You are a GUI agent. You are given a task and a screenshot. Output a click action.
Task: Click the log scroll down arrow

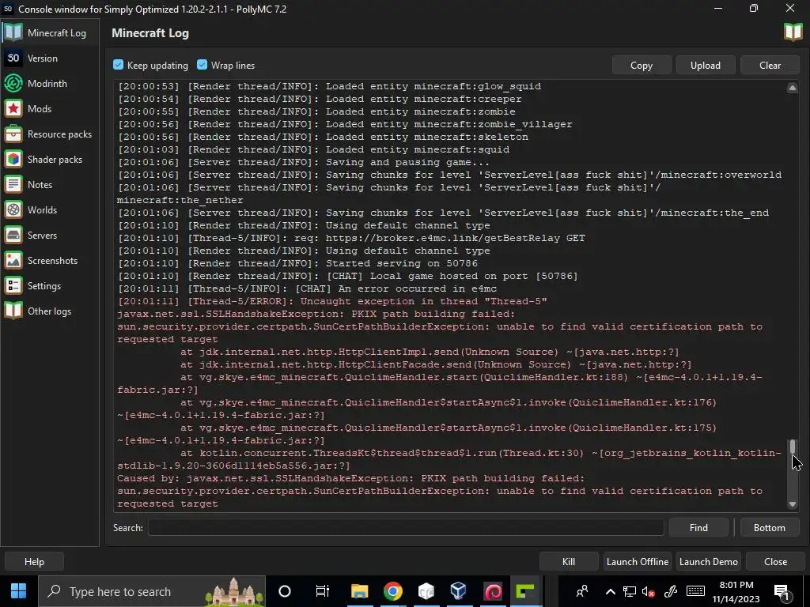click(x=793, y=504)
